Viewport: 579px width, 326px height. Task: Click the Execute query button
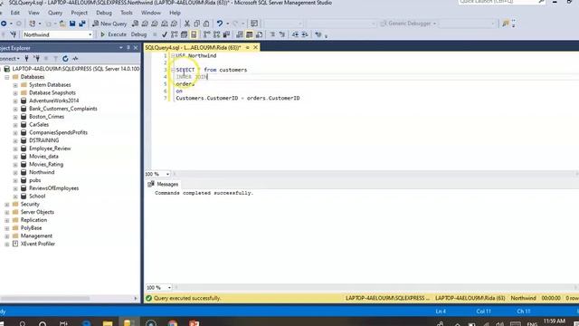114,34
